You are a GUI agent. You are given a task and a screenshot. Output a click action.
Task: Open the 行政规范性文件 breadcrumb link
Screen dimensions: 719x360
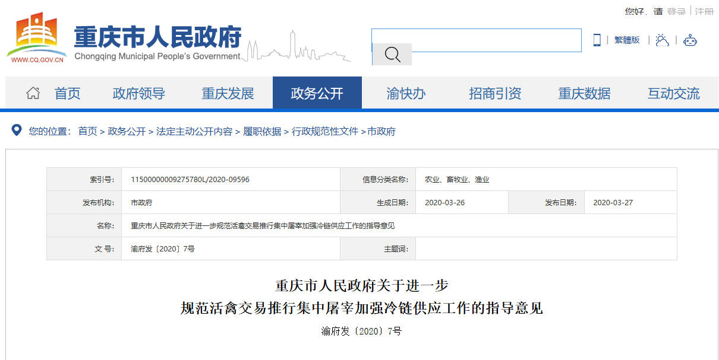click(325, 131)
